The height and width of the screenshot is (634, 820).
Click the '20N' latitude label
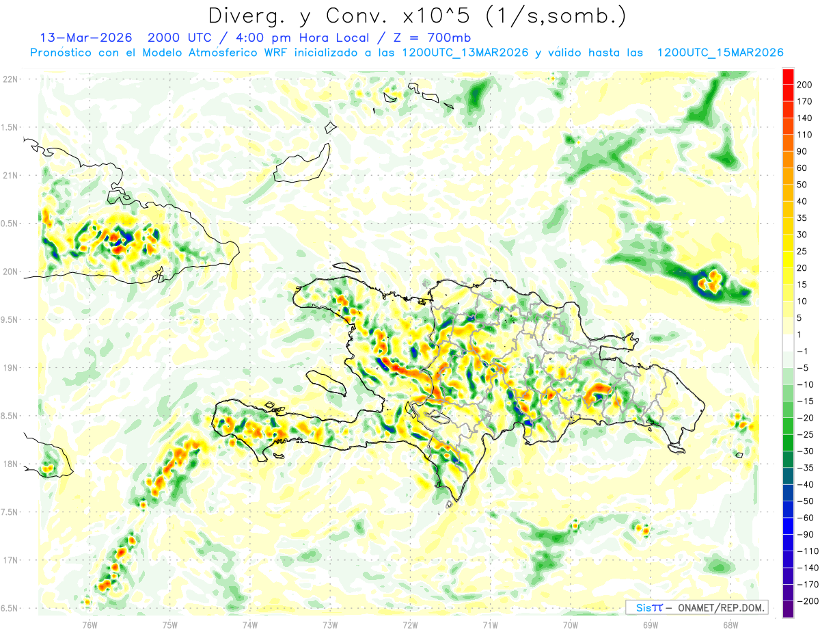[10, 272]
